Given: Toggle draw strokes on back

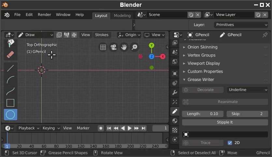Looking at the screenshot, I should pyautogui.click(x=59, y=35).
